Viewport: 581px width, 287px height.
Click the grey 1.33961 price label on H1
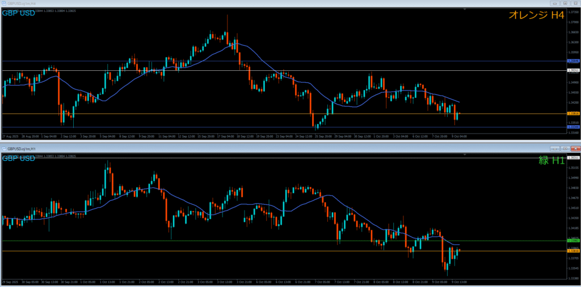[573, 241]
